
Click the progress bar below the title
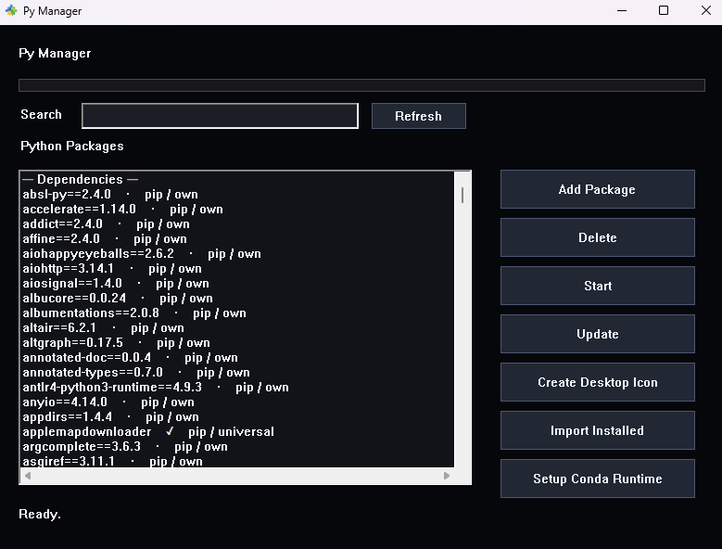pyautogui.click(x=361, y=85)
